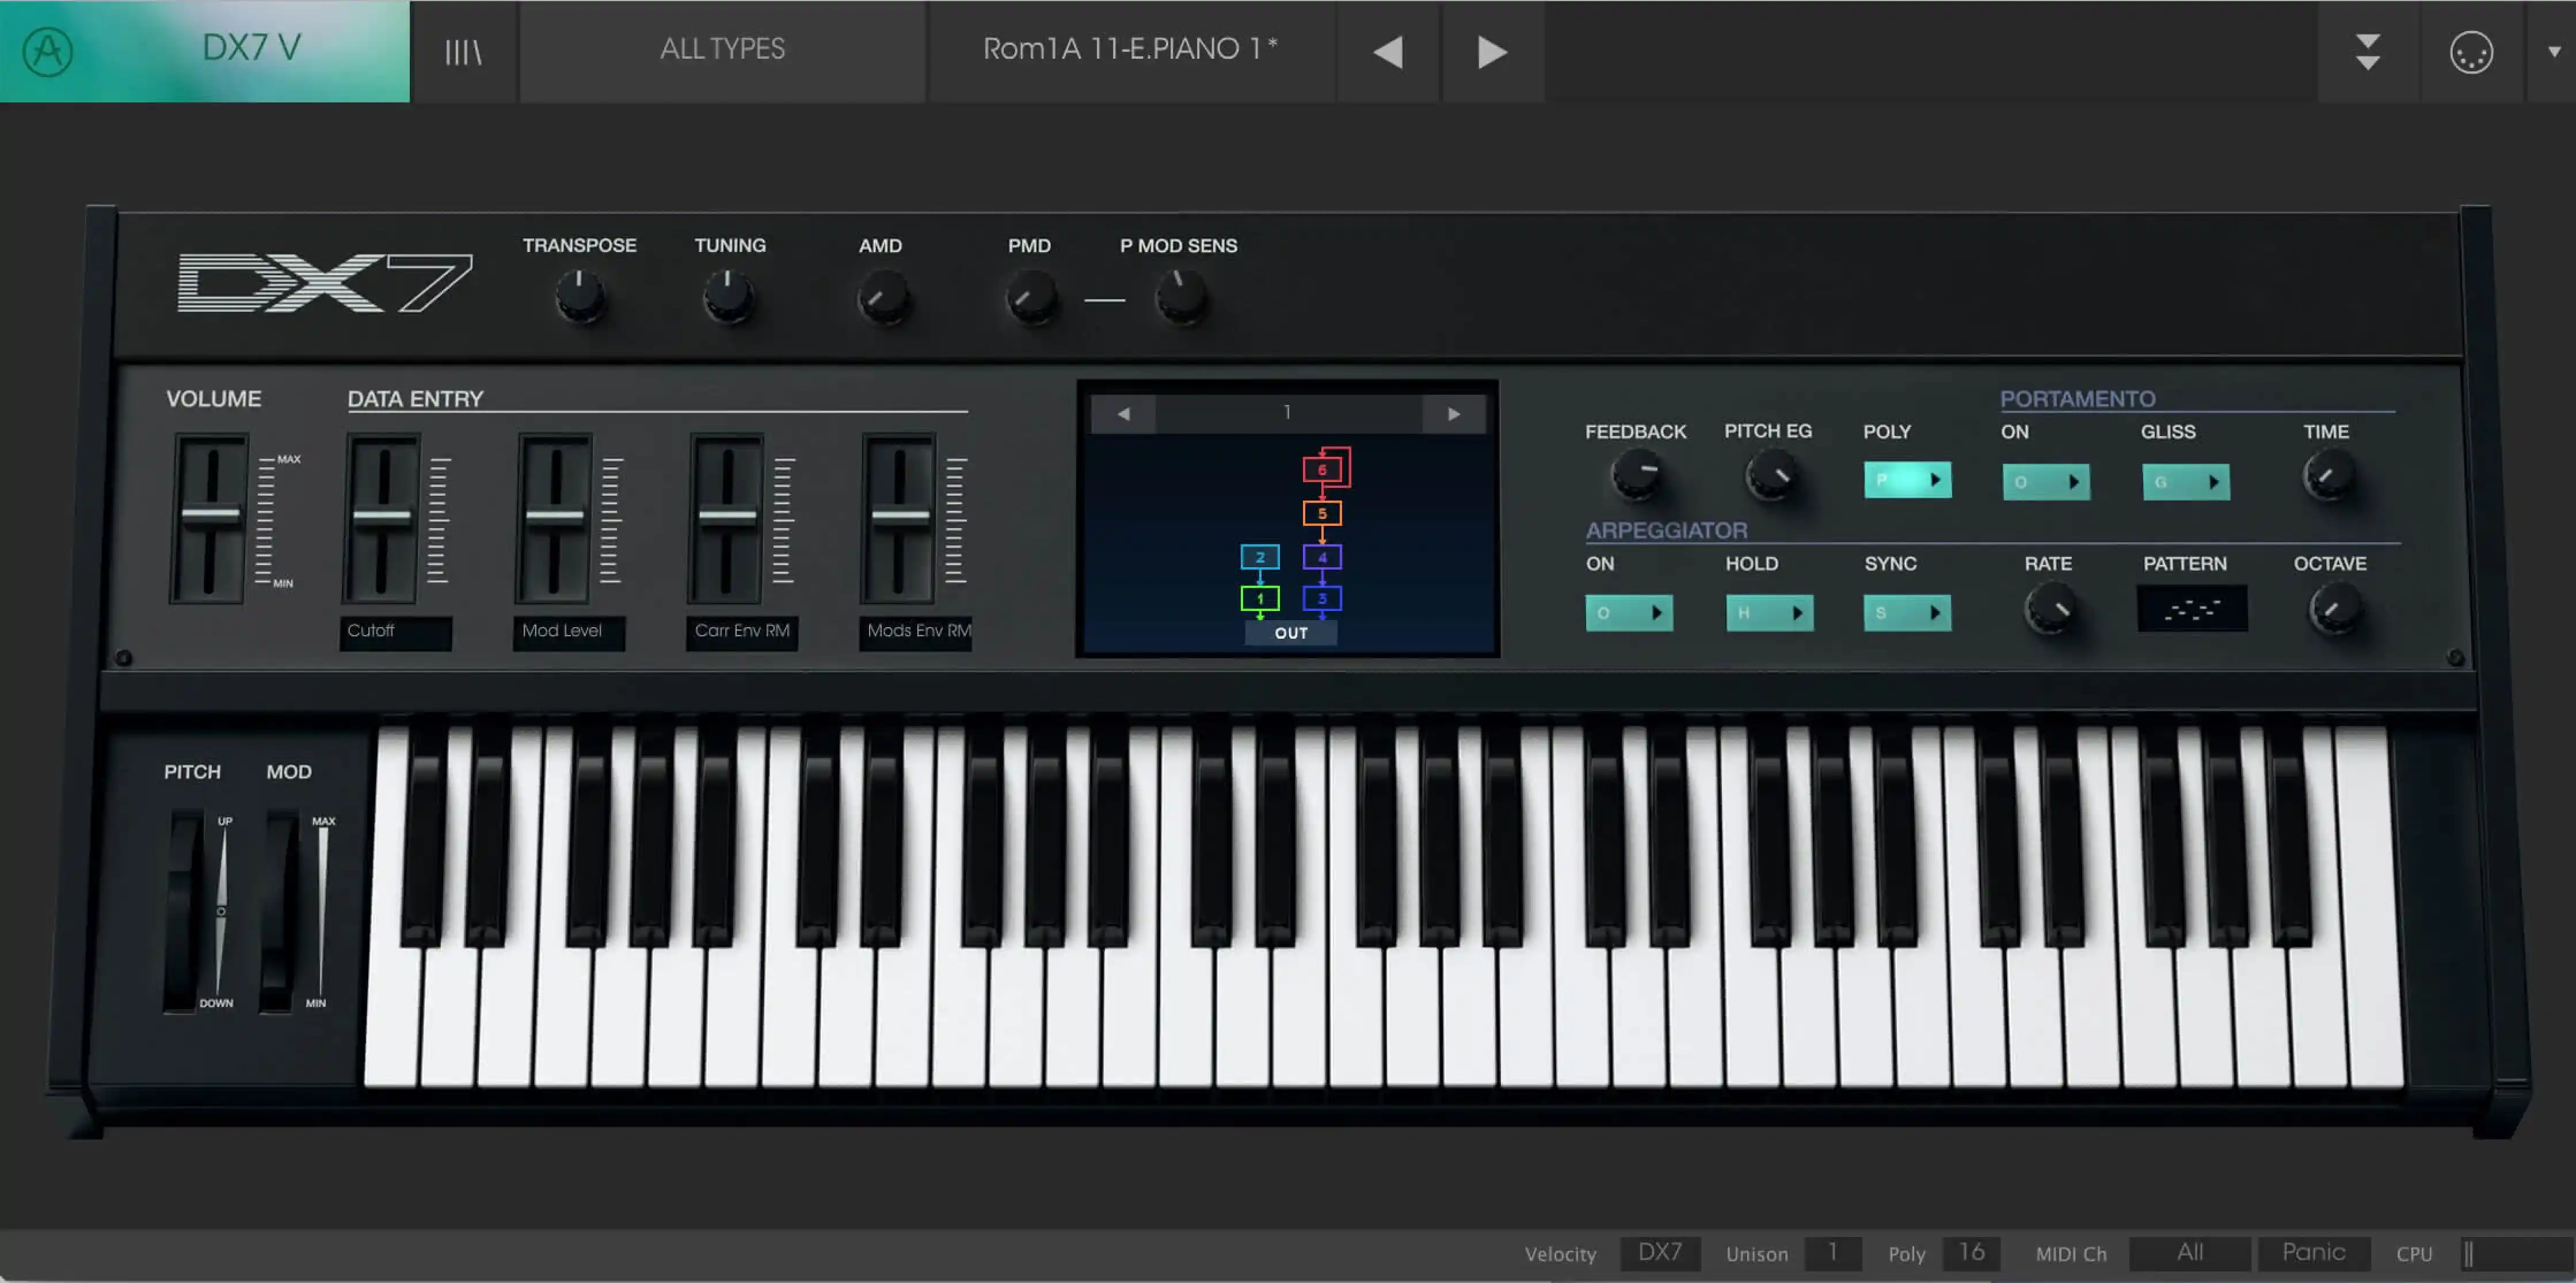The width and height of the screenshot is (2576, 1283).
Task: Open the Rom1A 11-E.PIANO 1 preset name
Action: pyautogui.click(x=1130, y=49)
